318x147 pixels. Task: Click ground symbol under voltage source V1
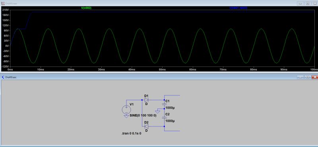coord(126,116)
